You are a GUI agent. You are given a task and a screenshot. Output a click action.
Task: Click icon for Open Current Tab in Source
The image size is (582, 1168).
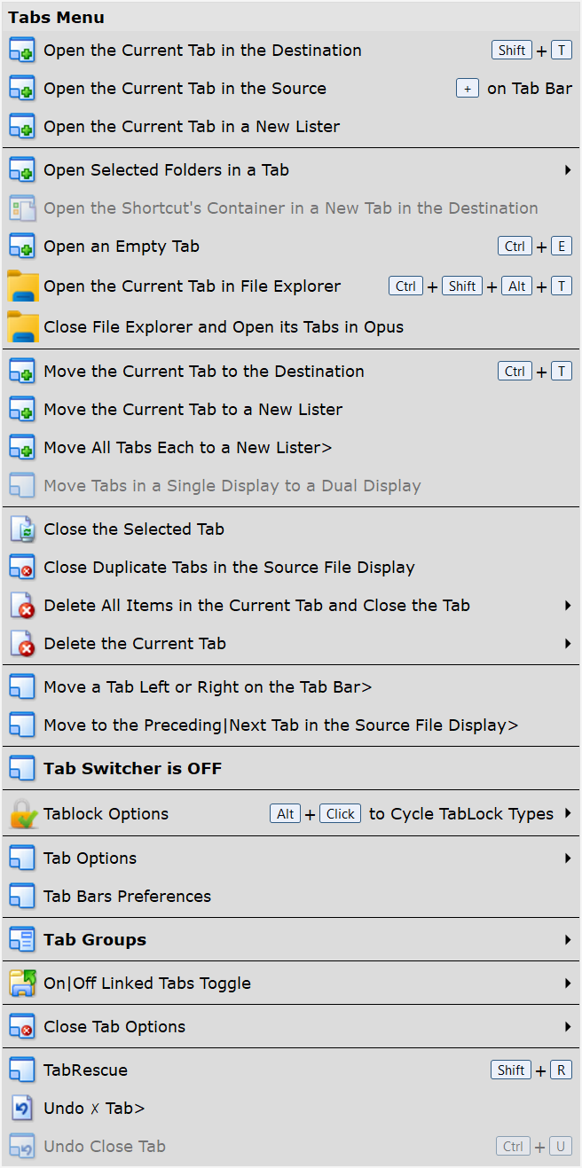pos(21,89)
